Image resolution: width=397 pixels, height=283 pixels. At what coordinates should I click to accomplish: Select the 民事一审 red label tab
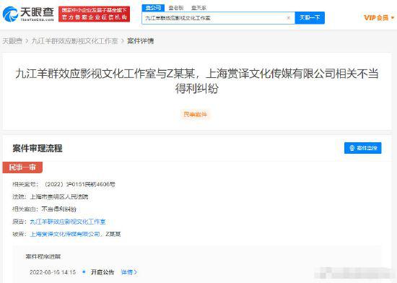click(x=22, y=167)
